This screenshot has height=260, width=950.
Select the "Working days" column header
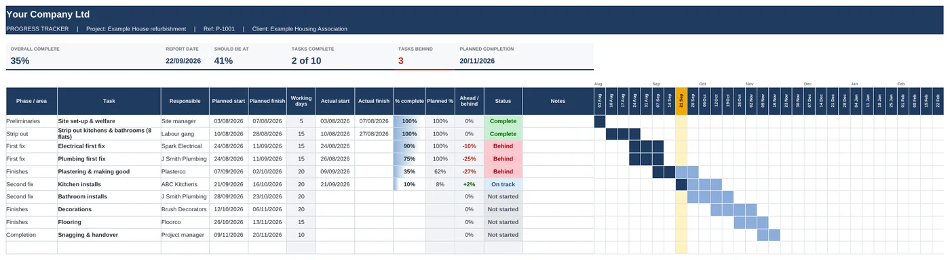click(x=301, y=101)
